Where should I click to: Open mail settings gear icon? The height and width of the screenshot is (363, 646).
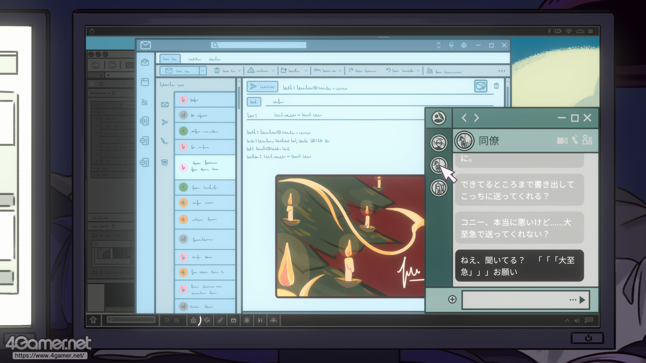coord(464,45)
